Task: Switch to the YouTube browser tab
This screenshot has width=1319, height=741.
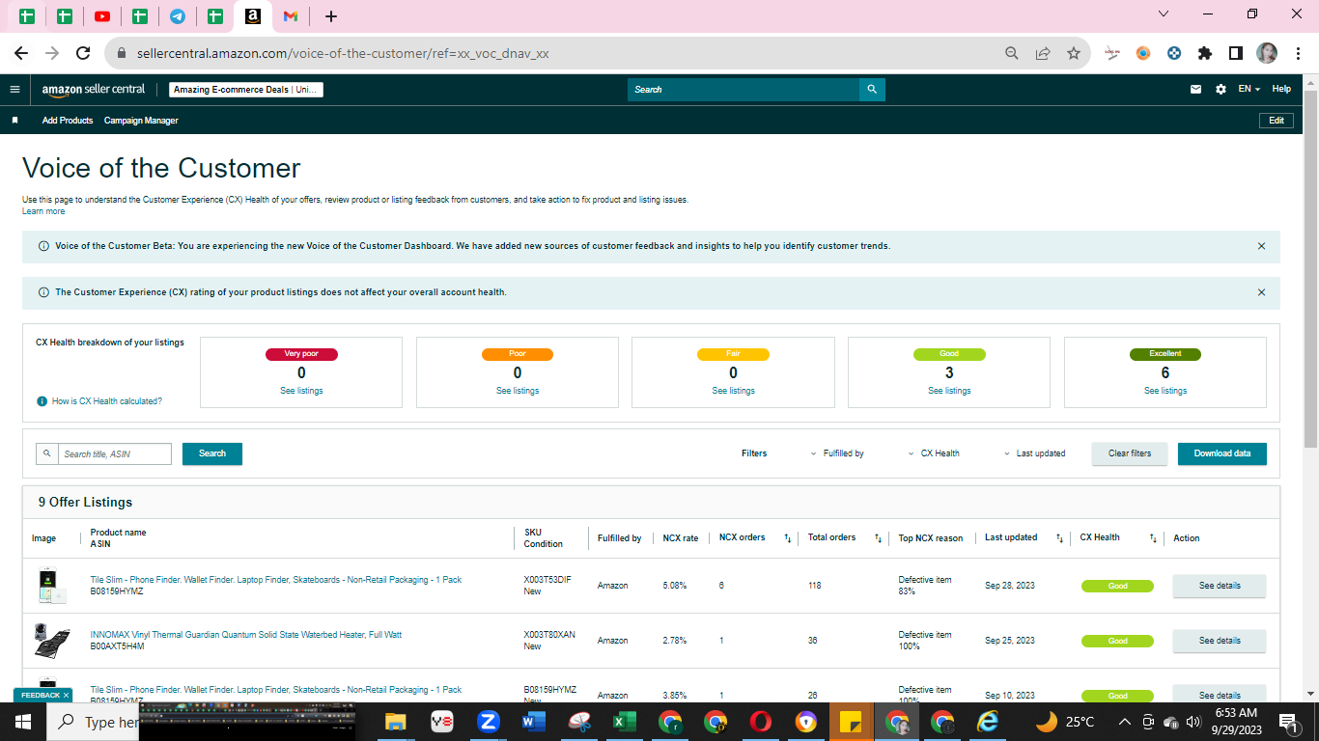Action: pos(102,16)
